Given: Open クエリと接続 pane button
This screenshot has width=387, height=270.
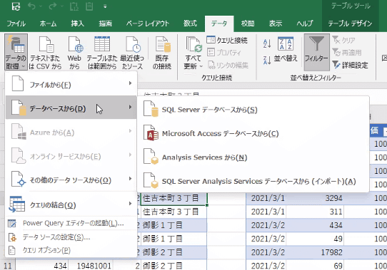Looking at the screenshot, I should pos(227,40).
